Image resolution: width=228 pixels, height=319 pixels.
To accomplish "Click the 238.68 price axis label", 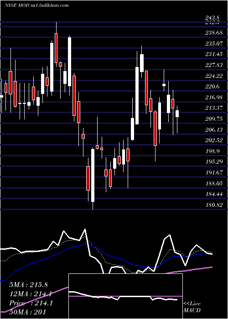I will 214,33.
